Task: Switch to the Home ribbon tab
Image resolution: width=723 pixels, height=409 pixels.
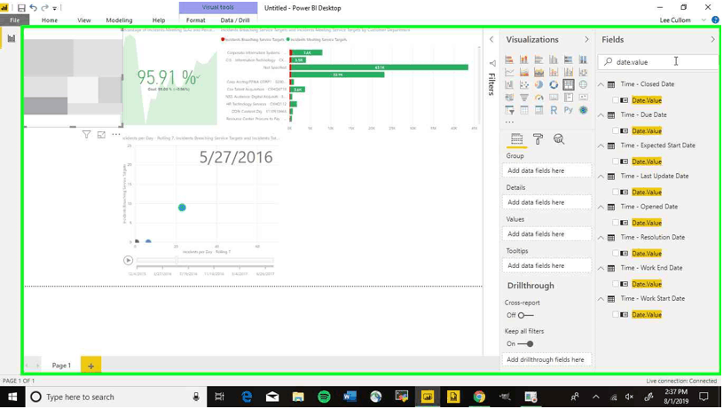Action: tap(50, 20)
